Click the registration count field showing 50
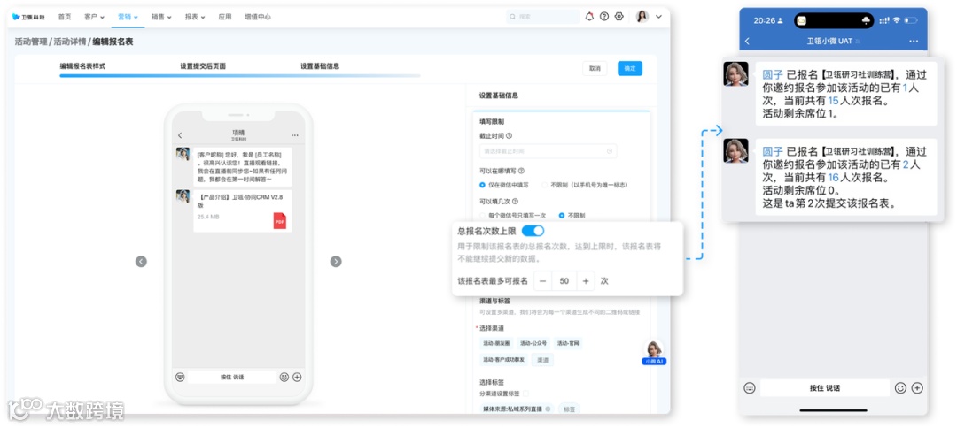The width and height of the screenshot is (957, 428). pyautogui.click(x=564, y=280)
